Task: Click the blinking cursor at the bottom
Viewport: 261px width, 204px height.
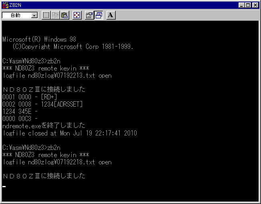Action: click(4, 186)
